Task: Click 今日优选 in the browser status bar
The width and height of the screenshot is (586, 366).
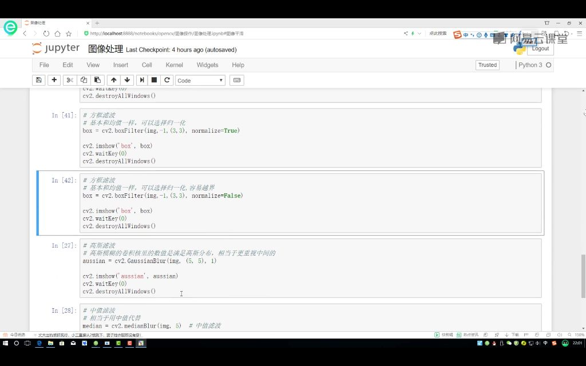Action: (x=14, y=335)
